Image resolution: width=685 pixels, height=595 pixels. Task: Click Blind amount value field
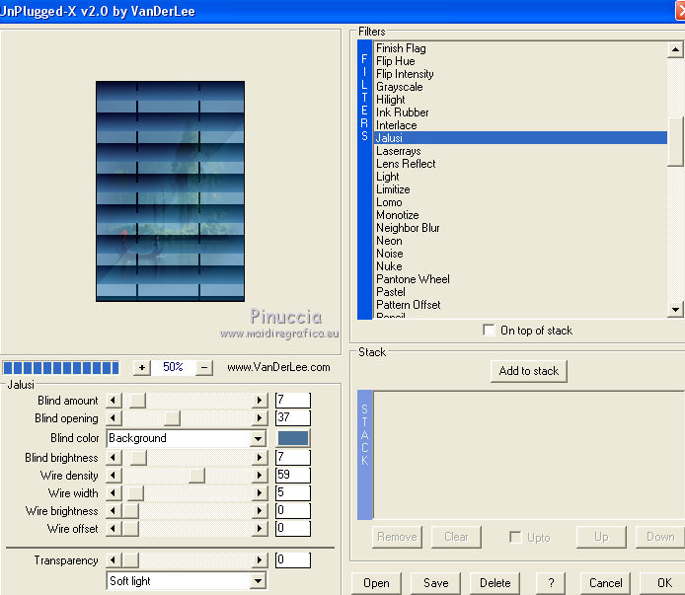(x=293, y=401)
